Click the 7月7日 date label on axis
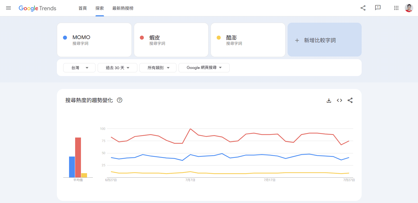The image size is (418, 203). (x=190, y=180)
